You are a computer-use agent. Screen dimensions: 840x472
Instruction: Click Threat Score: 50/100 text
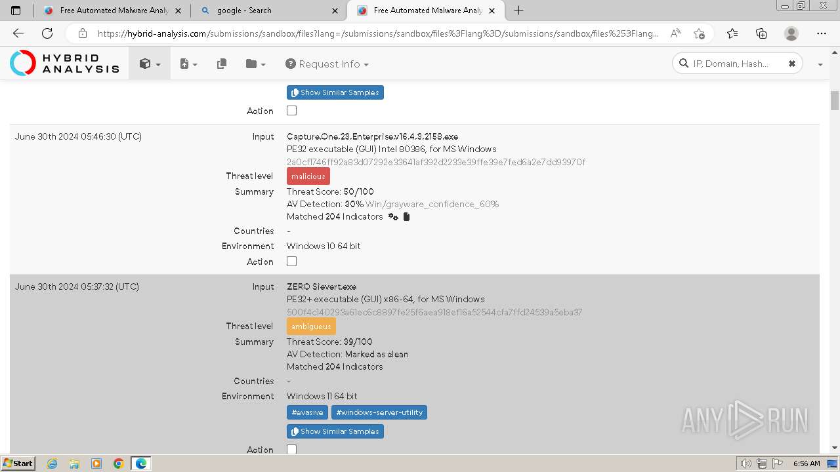(x=330, y=191)
